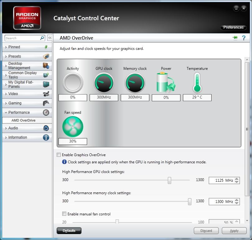Collapse the Performance section
Viewport: 252px width, 240px height.
tap(6, 113)
